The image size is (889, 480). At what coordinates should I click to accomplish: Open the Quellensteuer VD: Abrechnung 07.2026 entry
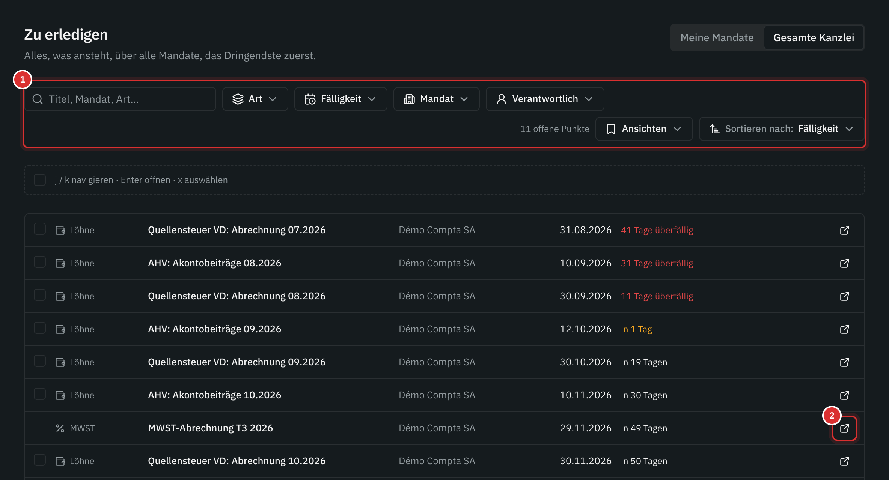click(x=237, y=230)
